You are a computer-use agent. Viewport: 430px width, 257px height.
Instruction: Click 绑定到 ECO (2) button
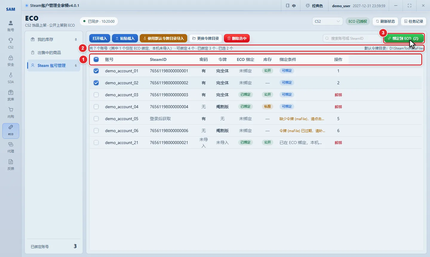pos(404,38)
